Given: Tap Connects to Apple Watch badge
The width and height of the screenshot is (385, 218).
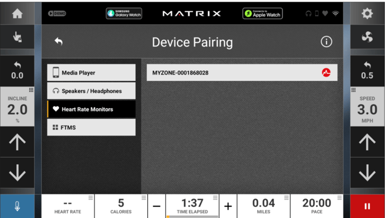Looking at the screenshot, I should [x=262, y=13].
